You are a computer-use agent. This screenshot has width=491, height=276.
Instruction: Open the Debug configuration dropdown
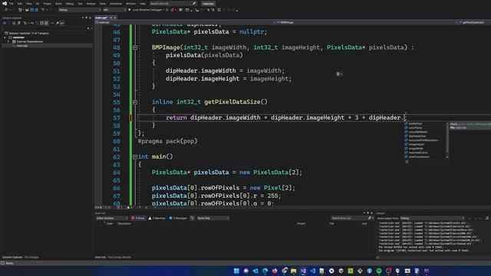click(80, 10)
